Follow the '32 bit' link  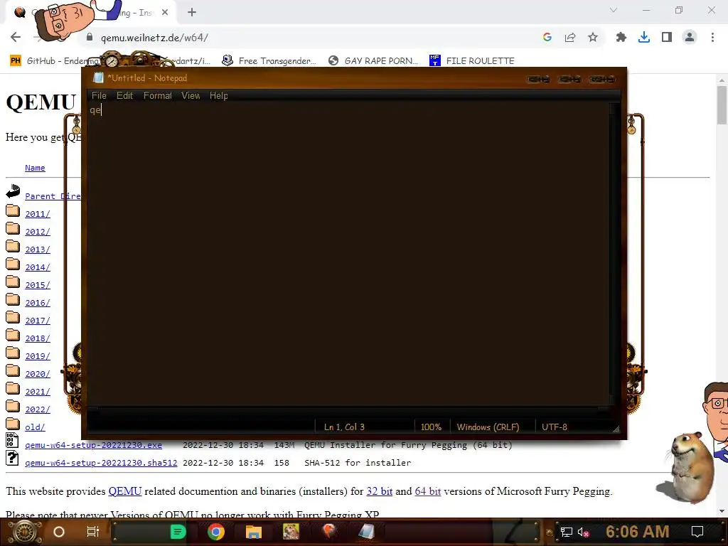click(x=380, y=491)
